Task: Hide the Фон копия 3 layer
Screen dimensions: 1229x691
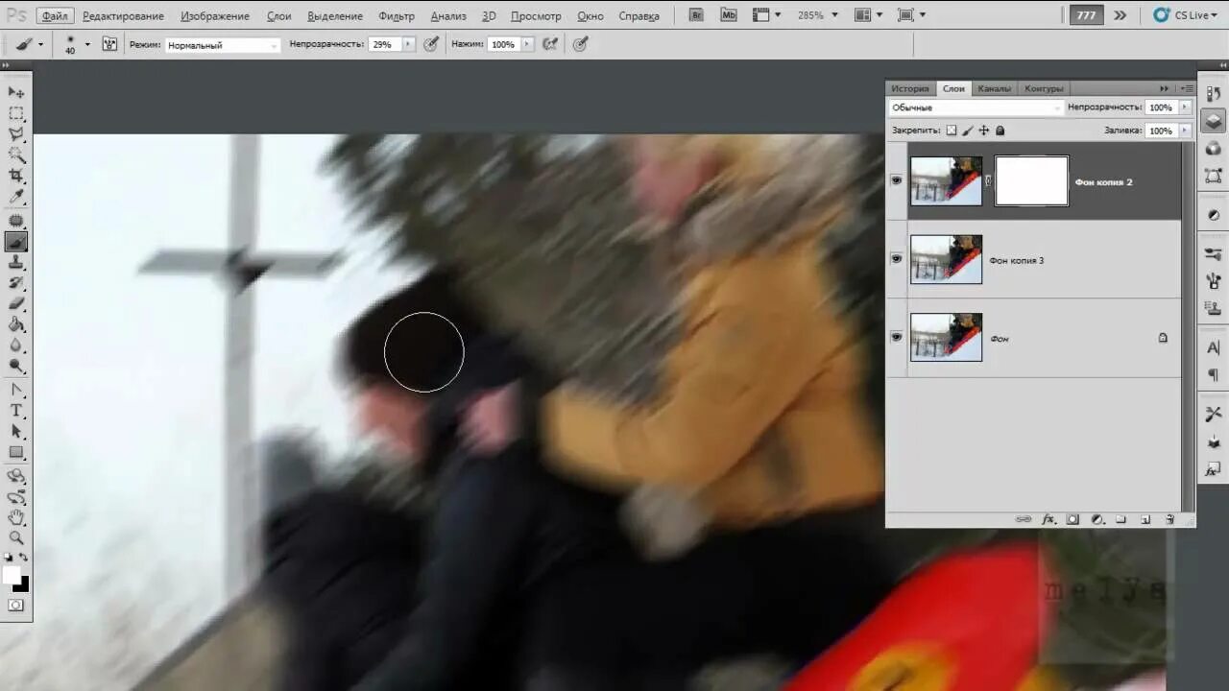Action: [x=897, y=259]
